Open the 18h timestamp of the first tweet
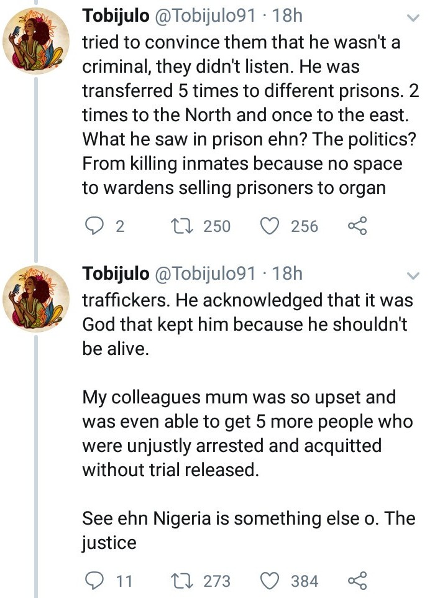The width and height of the screenshot is (435, 598). pyautogui.click(x=287, y=17)
